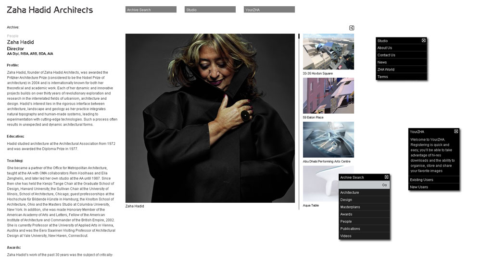Close the YourZHA panel

click(x=456, y=131)
